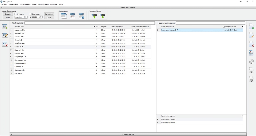Screen dimensions: 256x136
Task: Export examination to CSV file icon
Action: pyautogui.click(x=251, y=71)
